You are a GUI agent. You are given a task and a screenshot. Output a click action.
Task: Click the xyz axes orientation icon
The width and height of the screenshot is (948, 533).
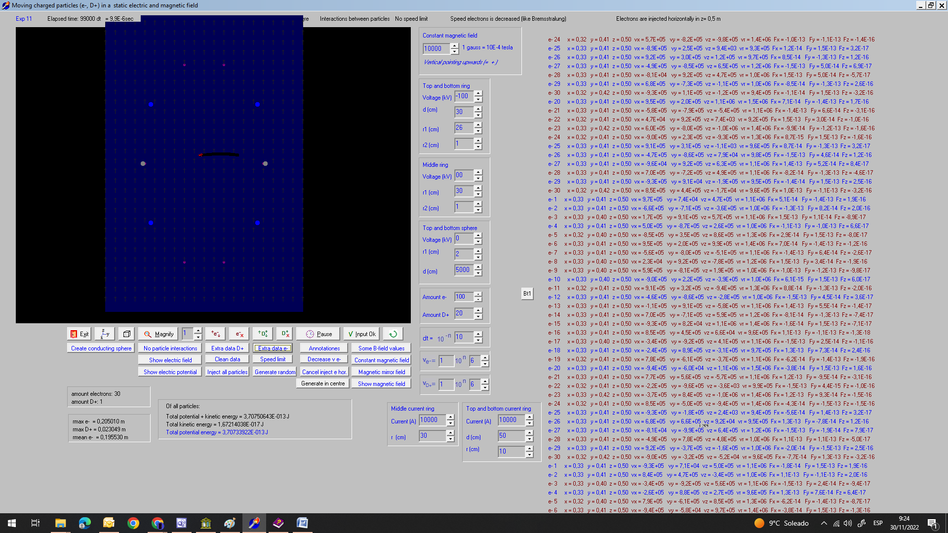105,334
